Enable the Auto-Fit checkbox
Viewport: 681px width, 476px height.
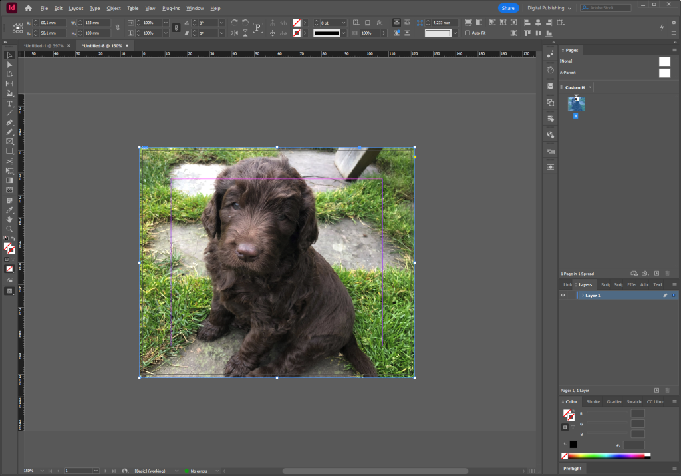click(467, 33)
